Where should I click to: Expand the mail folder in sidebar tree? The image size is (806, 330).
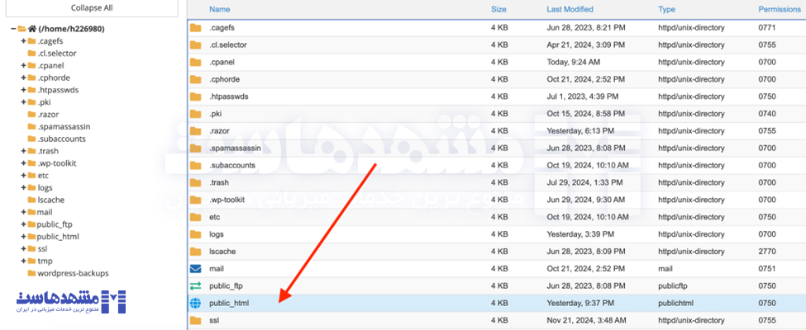click(23, 212)
